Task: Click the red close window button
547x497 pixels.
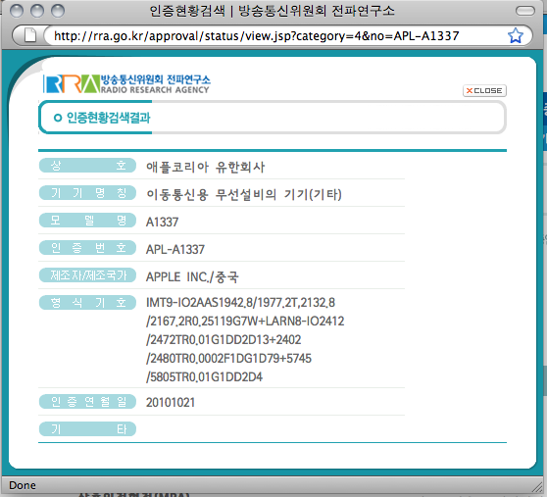Action: (17, 11)
